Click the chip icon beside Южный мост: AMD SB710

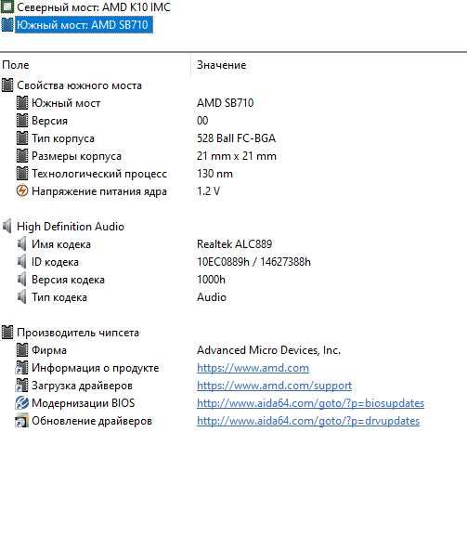tap(7, 25)
